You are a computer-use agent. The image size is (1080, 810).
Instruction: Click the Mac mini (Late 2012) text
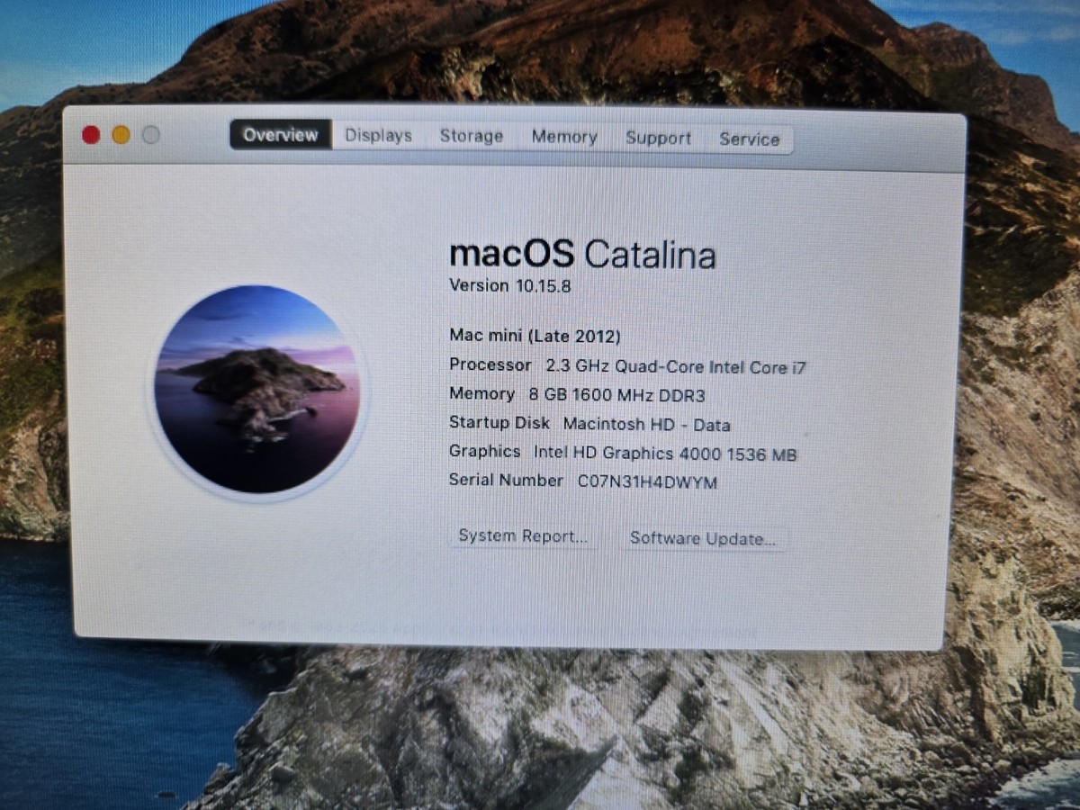[x=535, y=337]
